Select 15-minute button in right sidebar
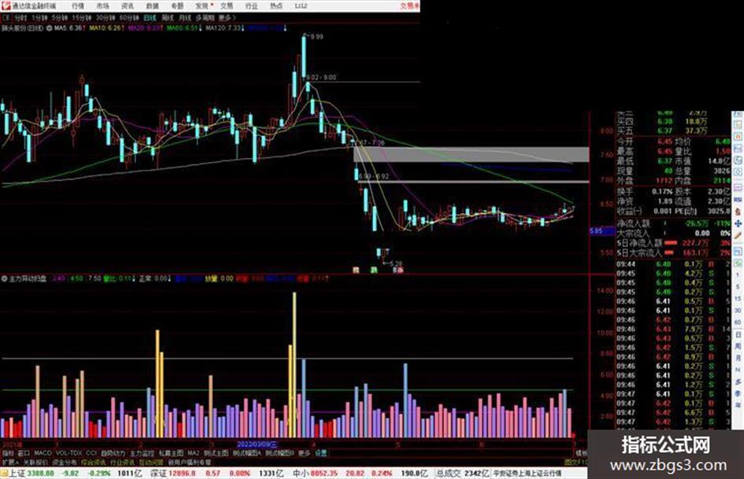The height and width of the screenshot is (479, 744). (738, 299)
